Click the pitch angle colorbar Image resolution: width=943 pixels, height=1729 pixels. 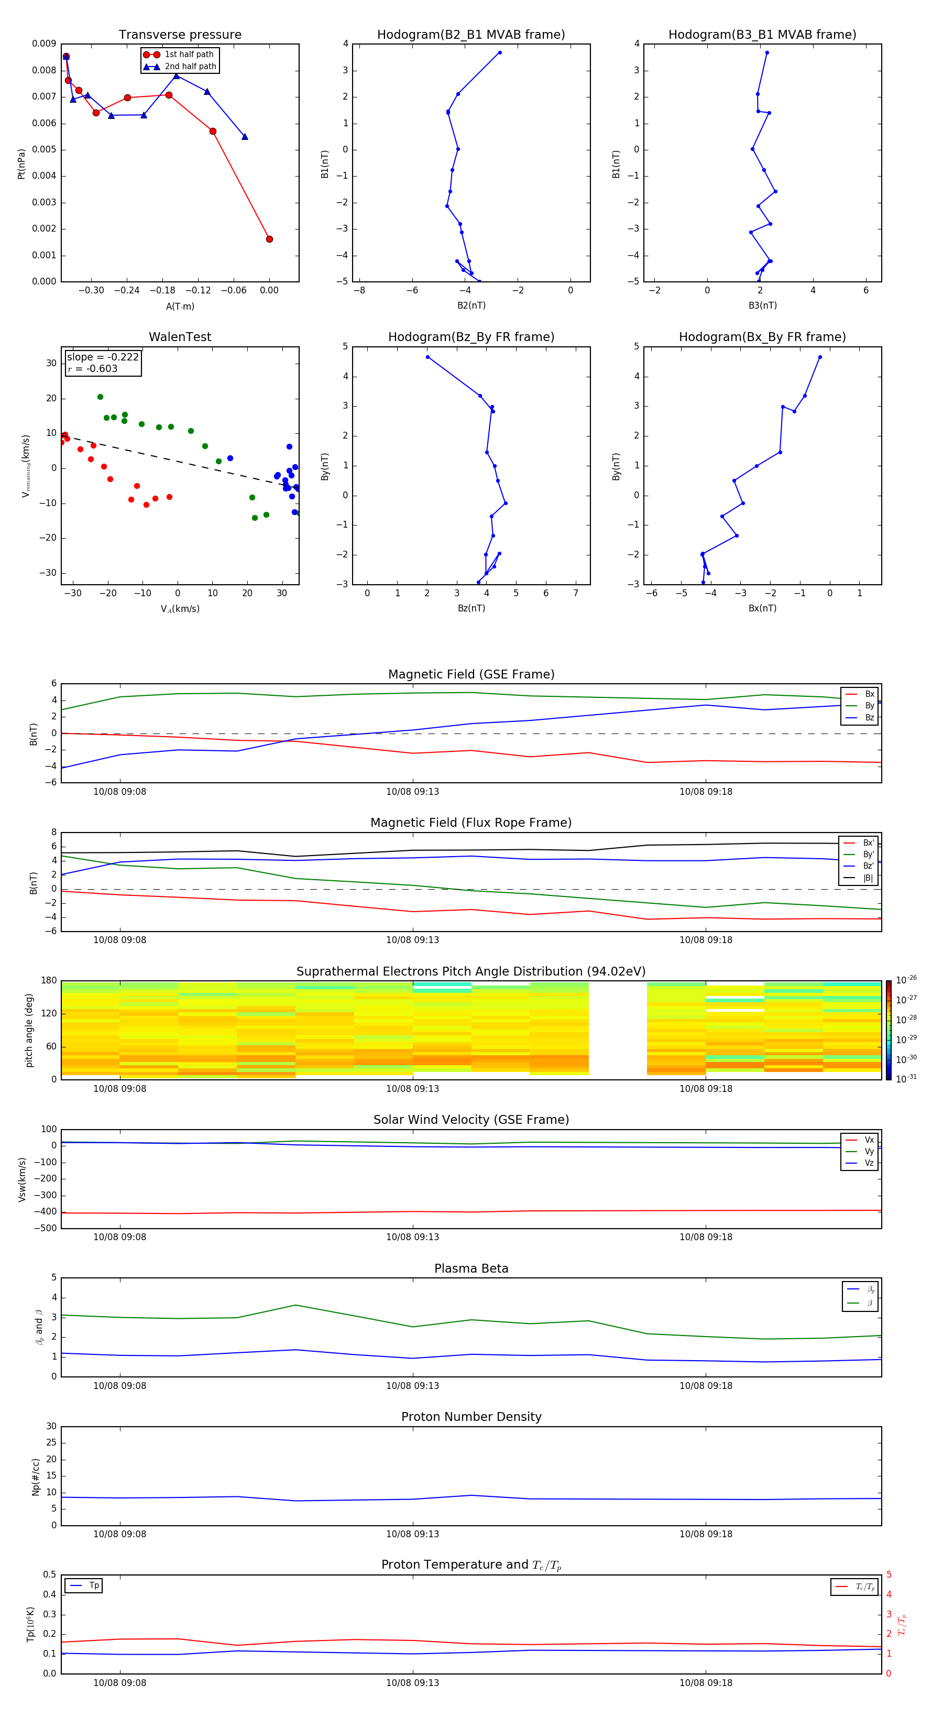coord(889,1030)
